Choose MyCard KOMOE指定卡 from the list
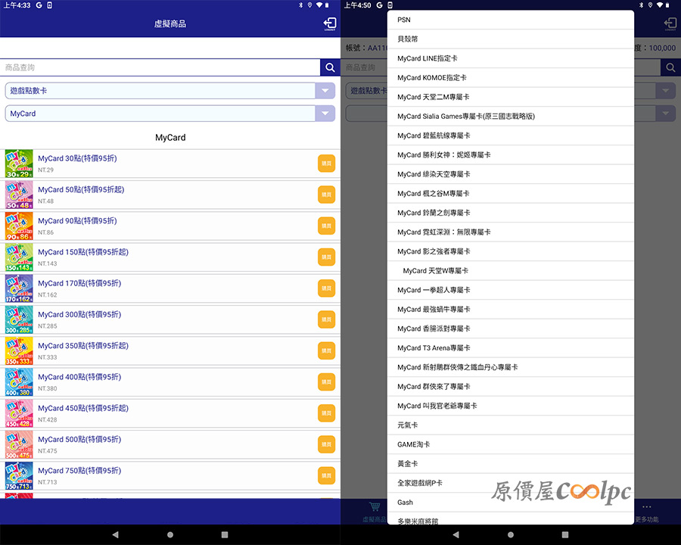681x545 pixels. 510,78
